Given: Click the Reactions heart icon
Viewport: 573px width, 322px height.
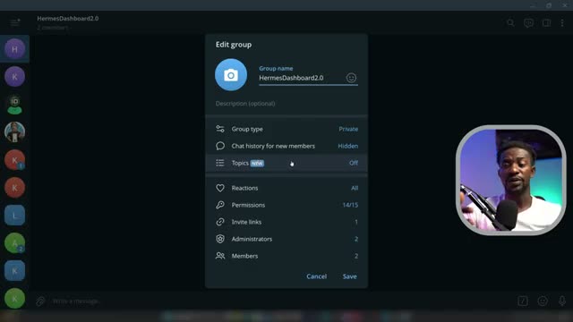Looking at the screenshot, I should point(220,188).
